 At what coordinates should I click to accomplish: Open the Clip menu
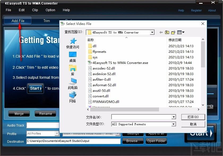pyautogui.click(x=35, y=10)
